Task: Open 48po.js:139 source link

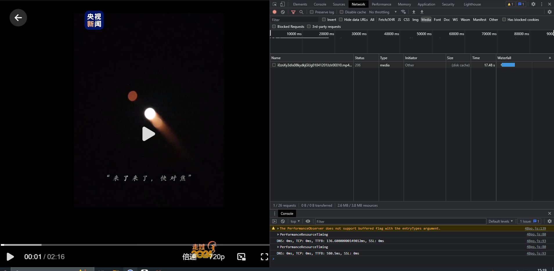Action: tap(535, 228)
